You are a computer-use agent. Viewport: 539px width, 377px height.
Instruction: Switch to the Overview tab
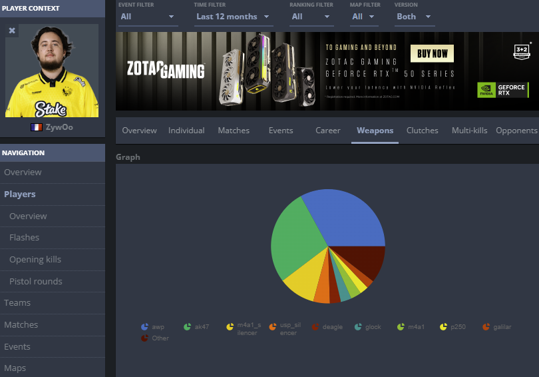(139, 131)
